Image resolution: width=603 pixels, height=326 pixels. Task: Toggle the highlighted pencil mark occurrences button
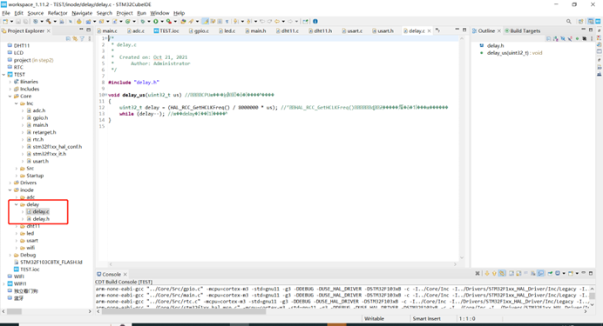(x=205, y=22)
